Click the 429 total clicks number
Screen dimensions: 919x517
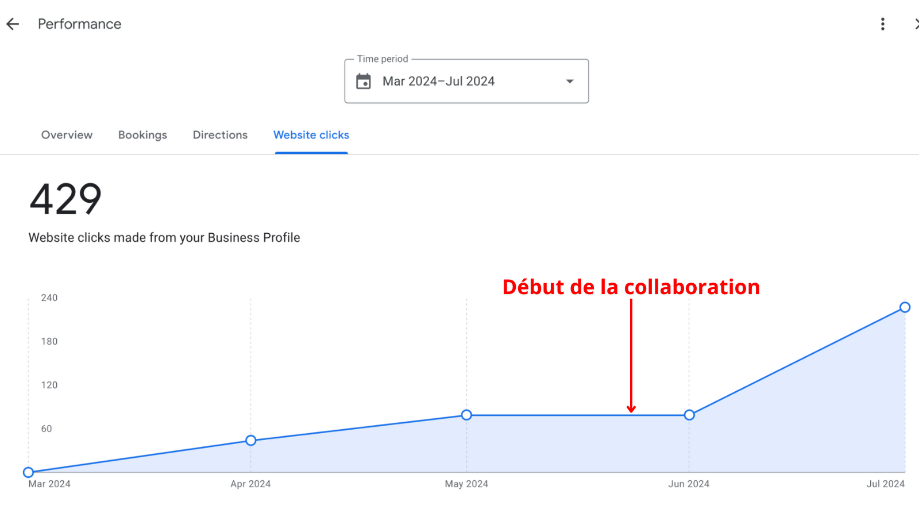[65, 200]
